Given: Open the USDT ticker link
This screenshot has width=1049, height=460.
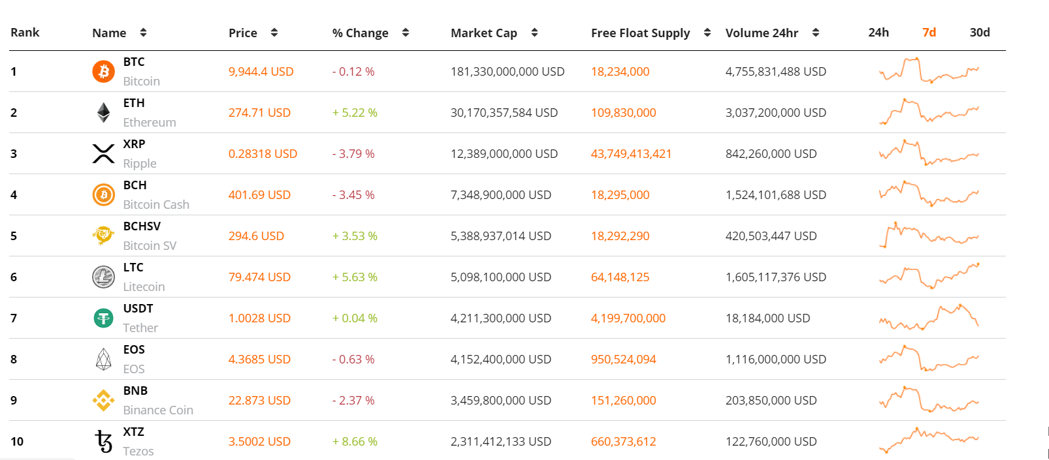Looking at the screenshot, I should [x=138, y=309].
